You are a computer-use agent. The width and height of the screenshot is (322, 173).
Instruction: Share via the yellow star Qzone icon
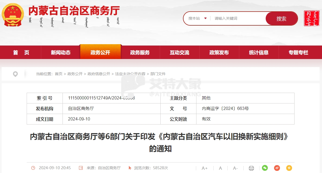pos(289,168)
